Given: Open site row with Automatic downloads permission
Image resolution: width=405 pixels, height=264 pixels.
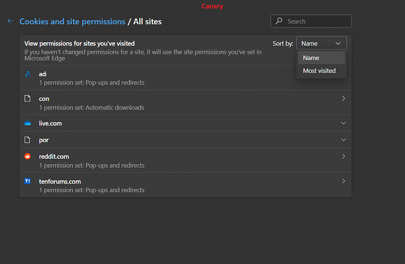Looking at the screenshot, I should (185, 103).
